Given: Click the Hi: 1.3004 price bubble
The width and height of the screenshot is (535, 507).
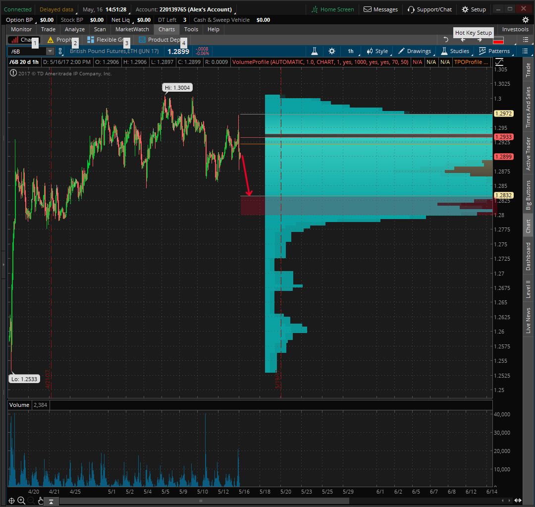Looking at the screenshot, I should pos(177,88).
